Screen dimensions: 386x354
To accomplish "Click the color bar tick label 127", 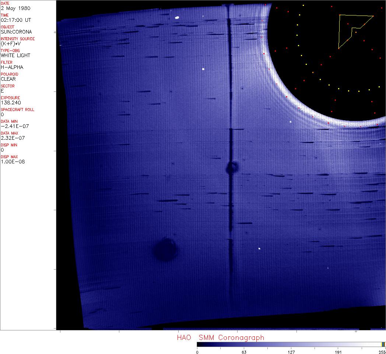I will click(x=291, y=352).
